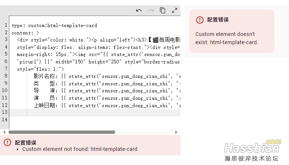
Task: Click 'Custom element doesn't exist' card text
Action: coord(227,38)
